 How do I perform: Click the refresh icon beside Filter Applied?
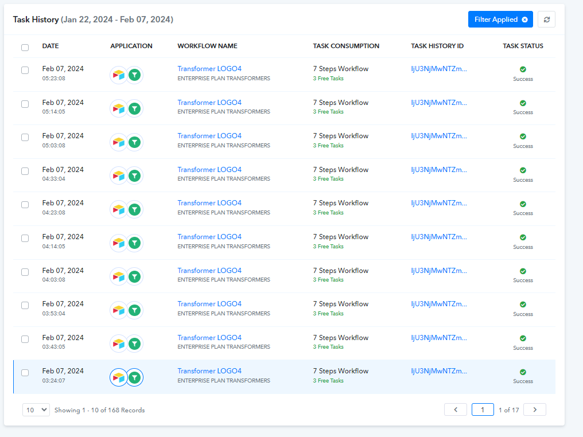pyautogui.click(x=546, y=19)
